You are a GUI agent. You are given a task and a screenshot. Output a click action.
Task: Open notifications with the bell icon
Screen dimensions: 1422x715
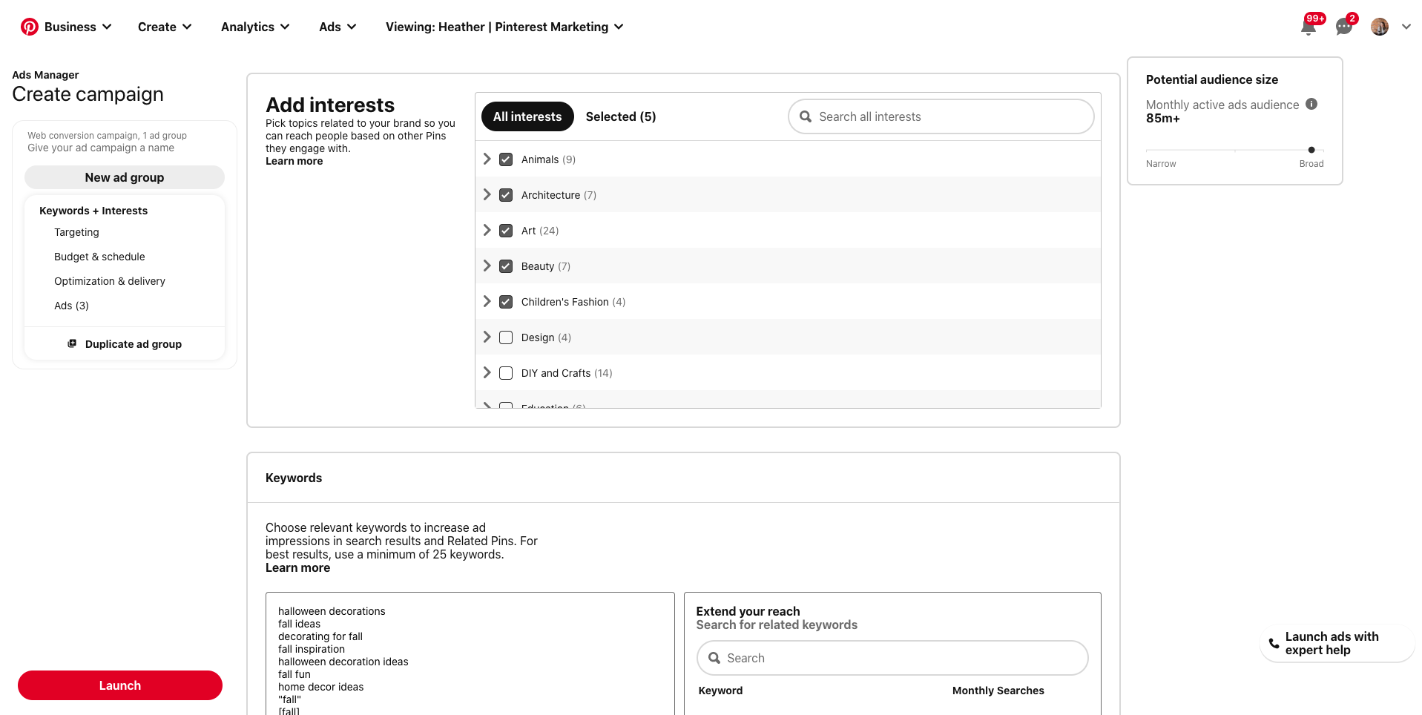[x=1308, y=27]
